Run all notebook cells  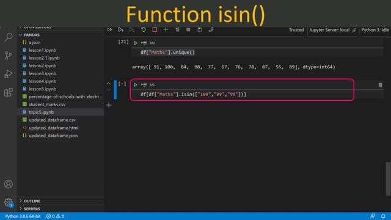(x=110, y=30)
